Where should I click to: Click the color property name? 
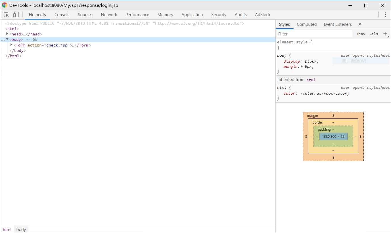(289, 93)
